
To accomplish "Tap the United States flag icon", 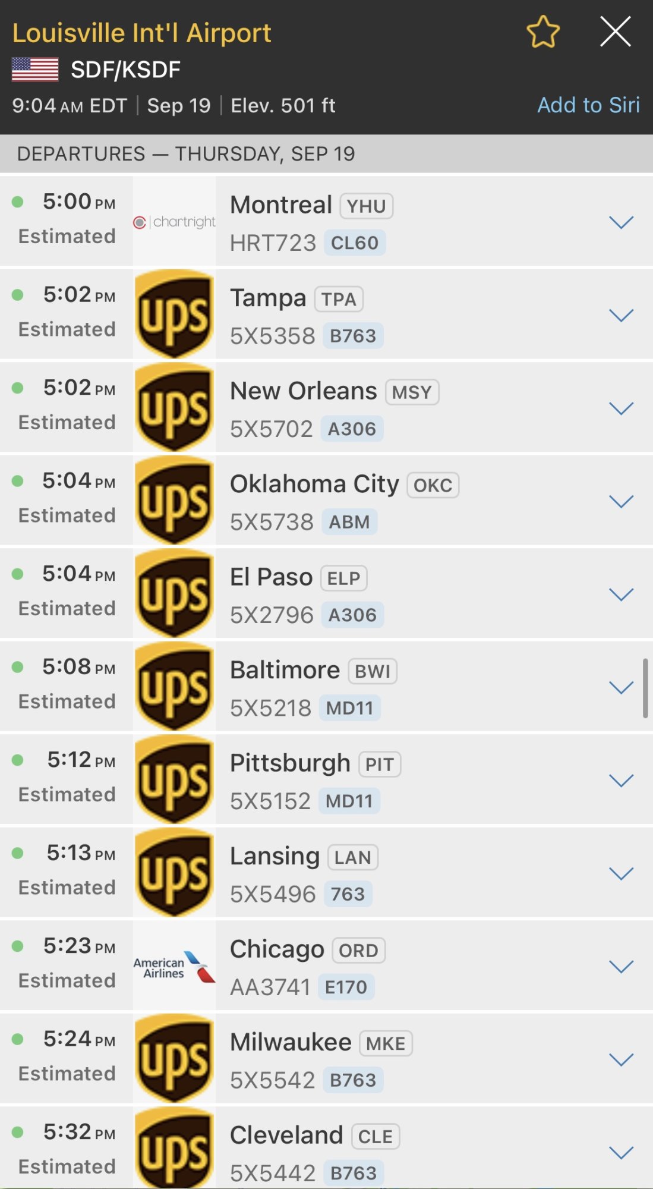I will tap(35, 70).
